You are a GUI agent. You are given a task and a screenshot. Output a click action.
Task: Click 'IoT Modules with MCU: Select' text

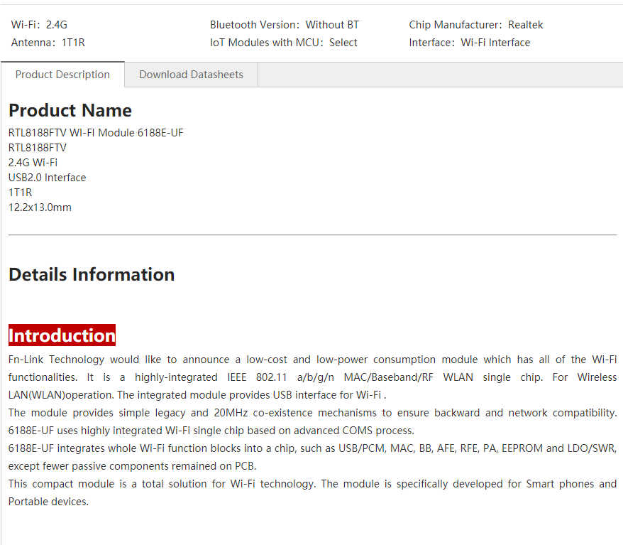pos(284,43)
